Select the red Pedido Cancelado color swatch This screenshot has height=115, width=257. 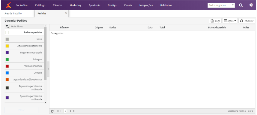(7, 66)
